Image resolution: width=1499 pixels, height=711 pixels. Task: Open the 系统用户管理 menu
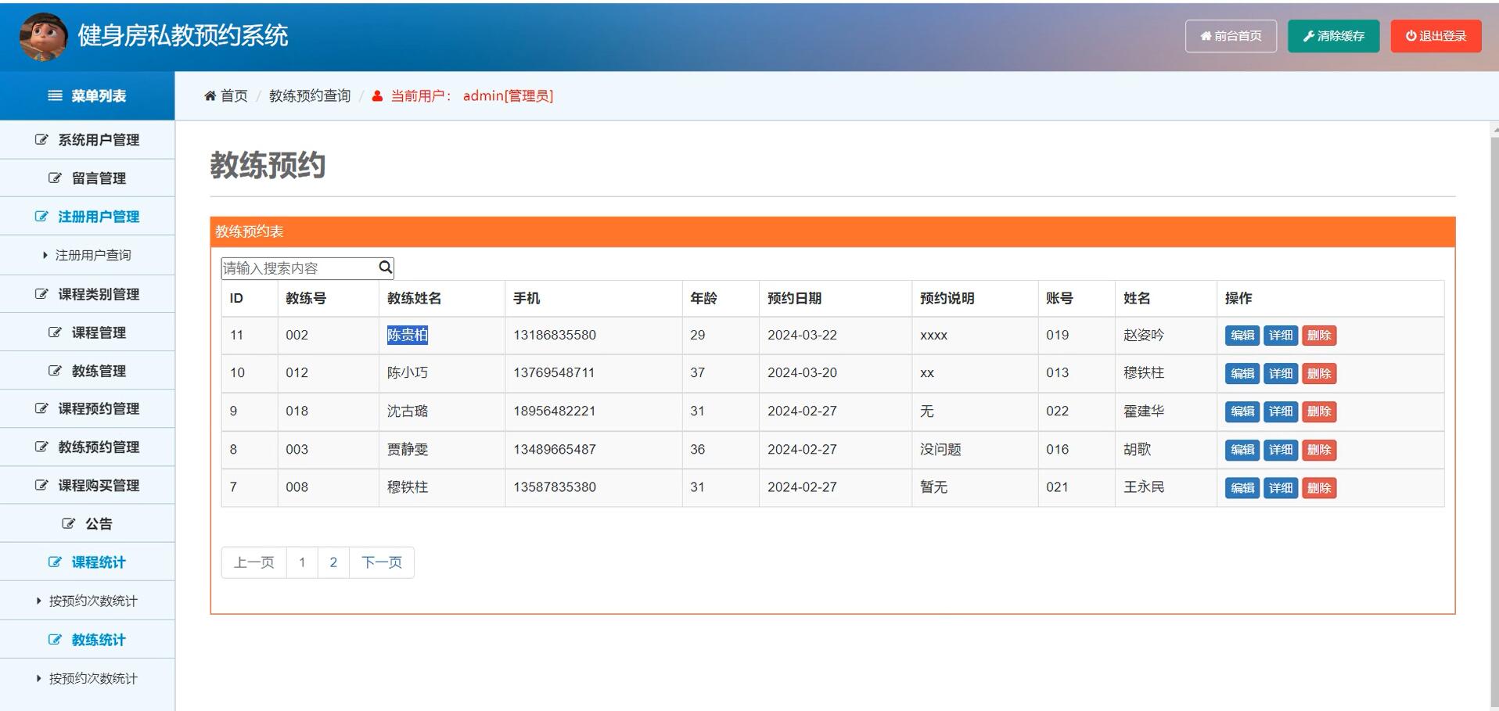[88, 140]
